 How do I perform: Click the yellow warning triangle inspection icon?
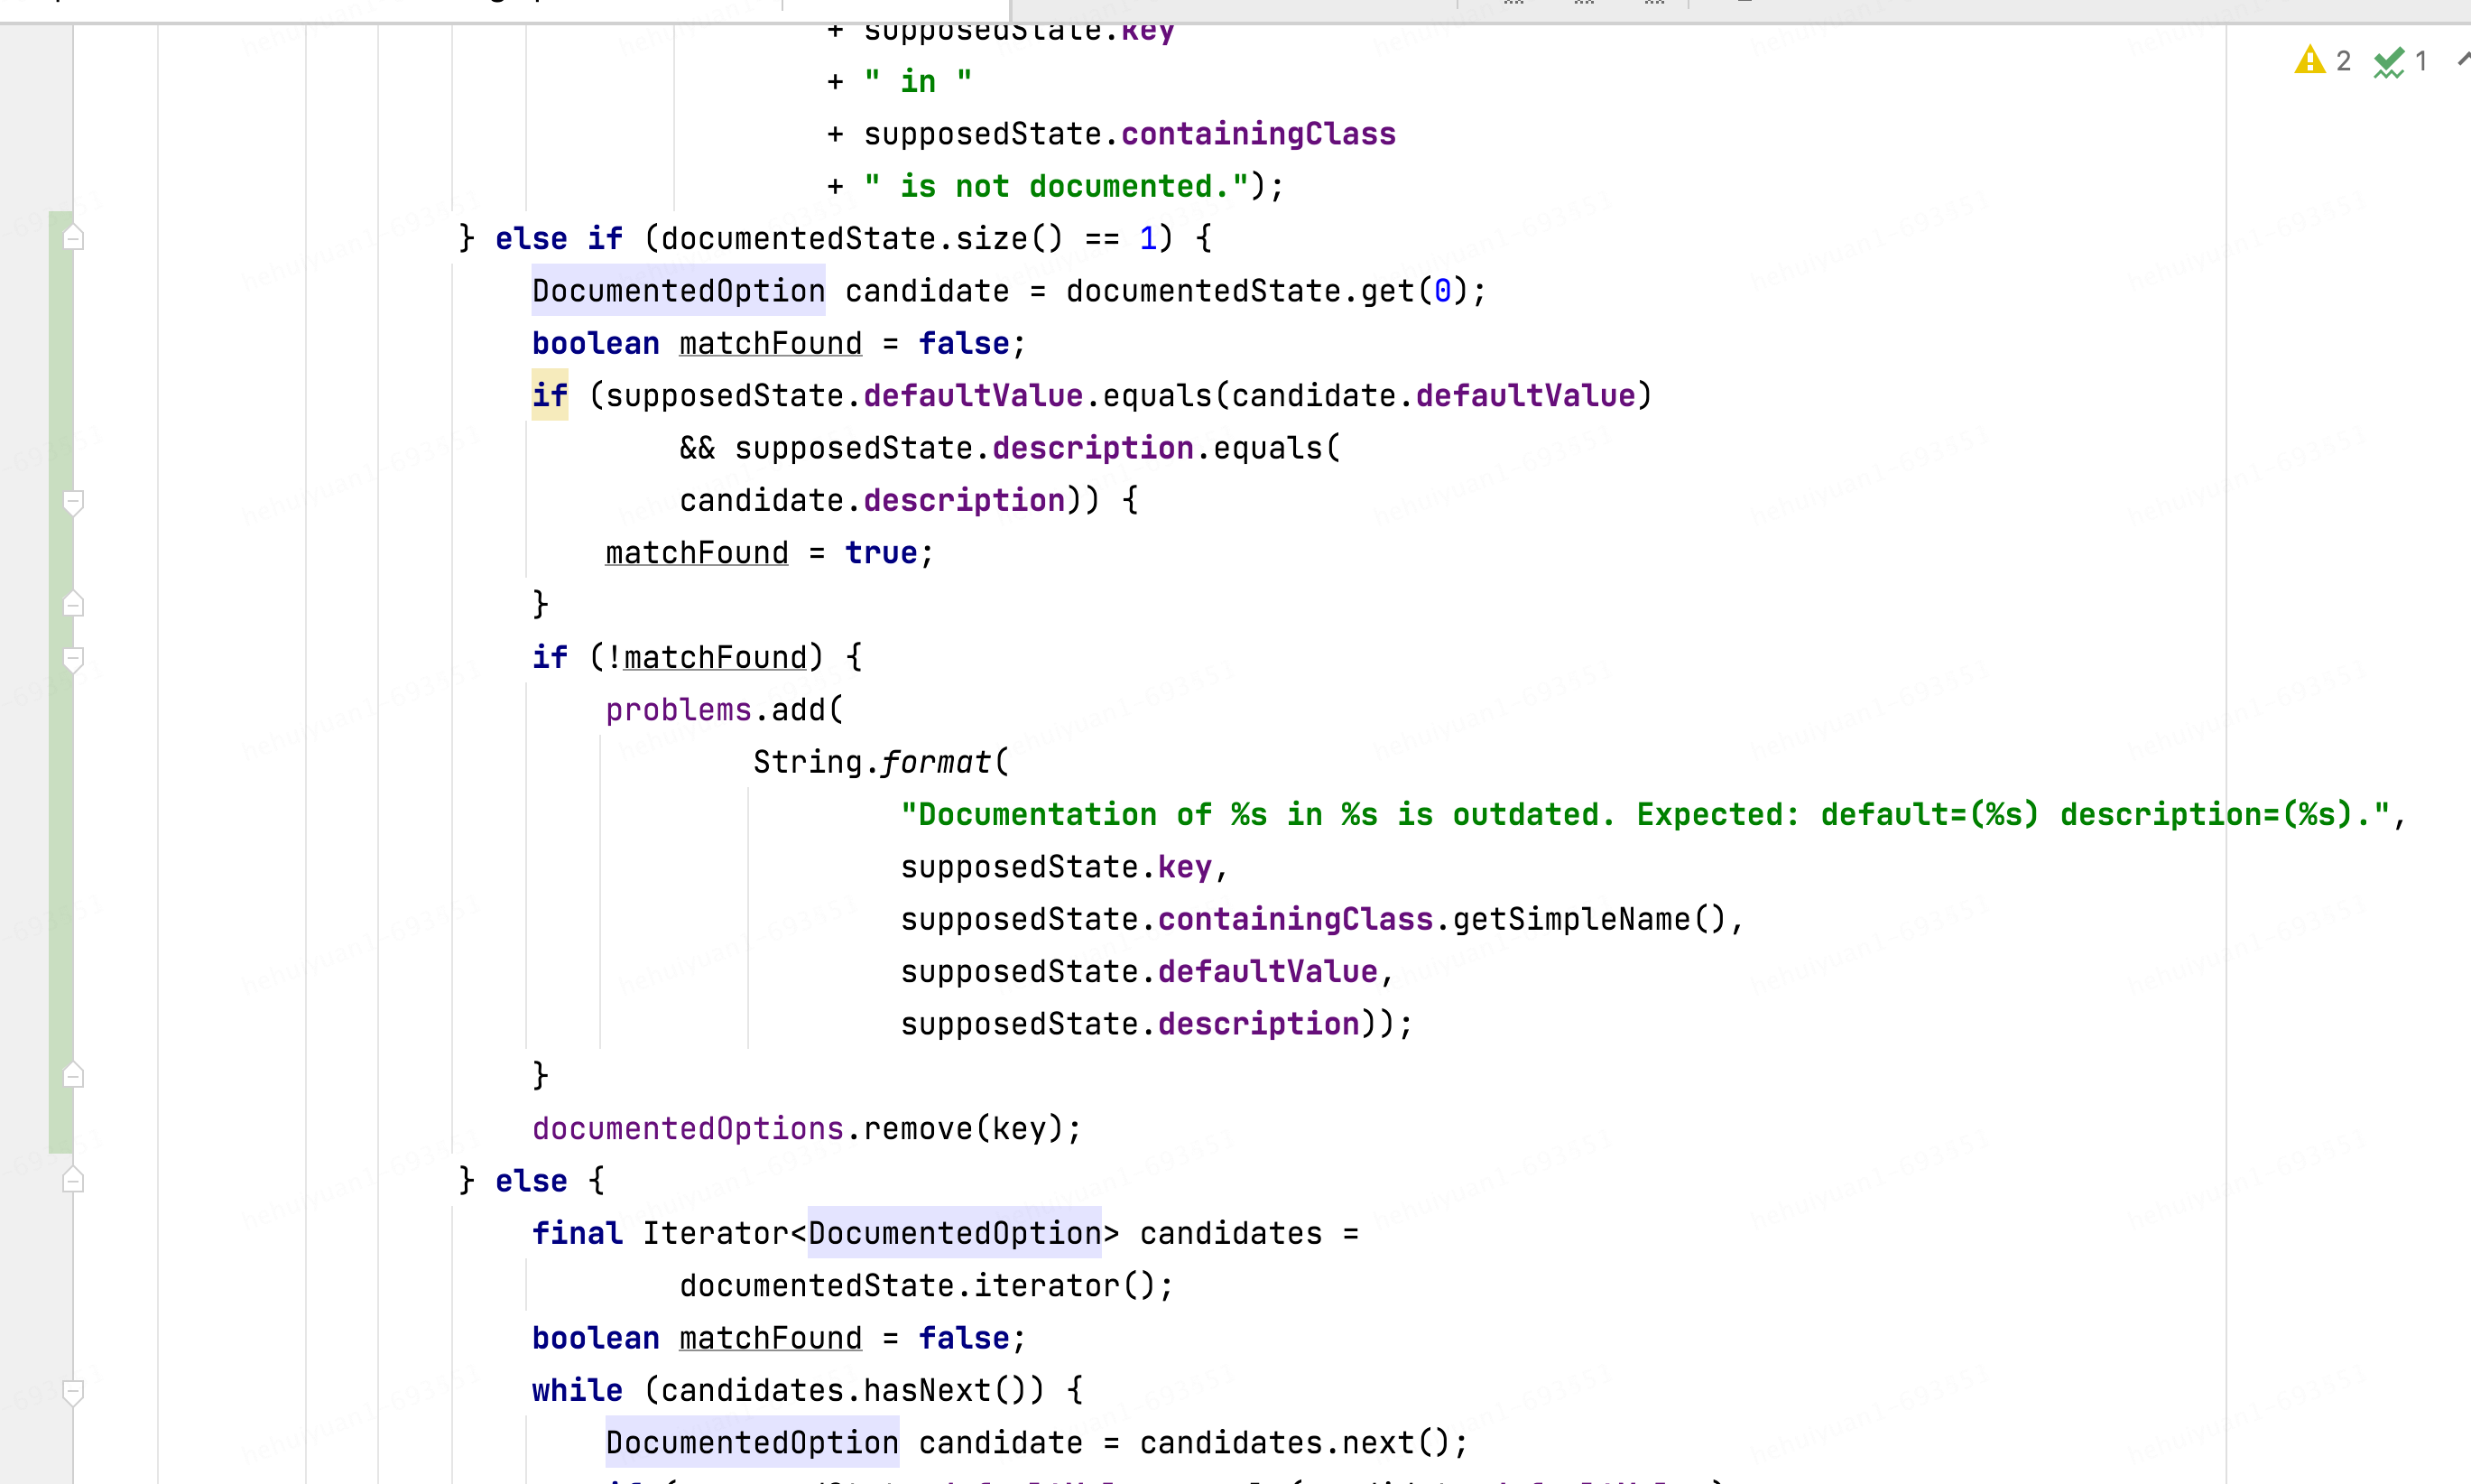(x=2309, y=61)
